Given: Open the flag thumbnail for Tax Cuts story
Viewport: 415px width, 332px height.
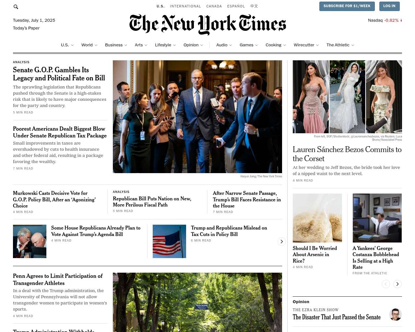Looking at the screenshot, I should point(169,241).
